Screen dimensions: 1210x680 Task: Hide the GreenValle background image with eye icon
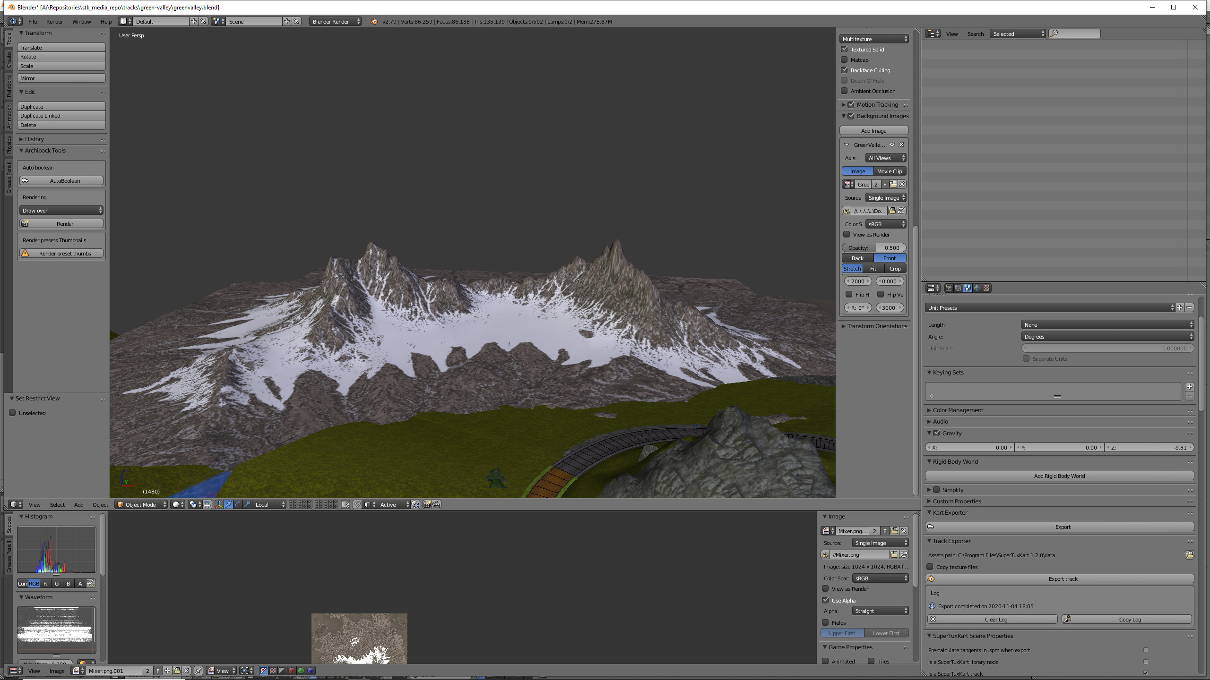coord(891,145)
